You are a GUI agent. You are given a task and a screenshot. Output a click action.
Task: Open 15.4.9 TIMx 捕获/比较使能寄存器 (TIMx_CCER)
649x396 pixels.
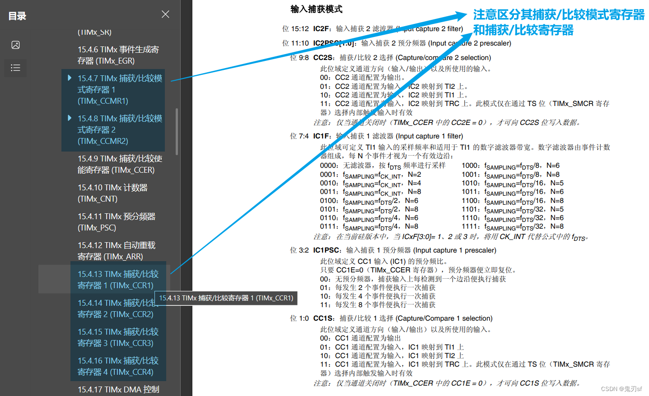[x=120, y=164]
